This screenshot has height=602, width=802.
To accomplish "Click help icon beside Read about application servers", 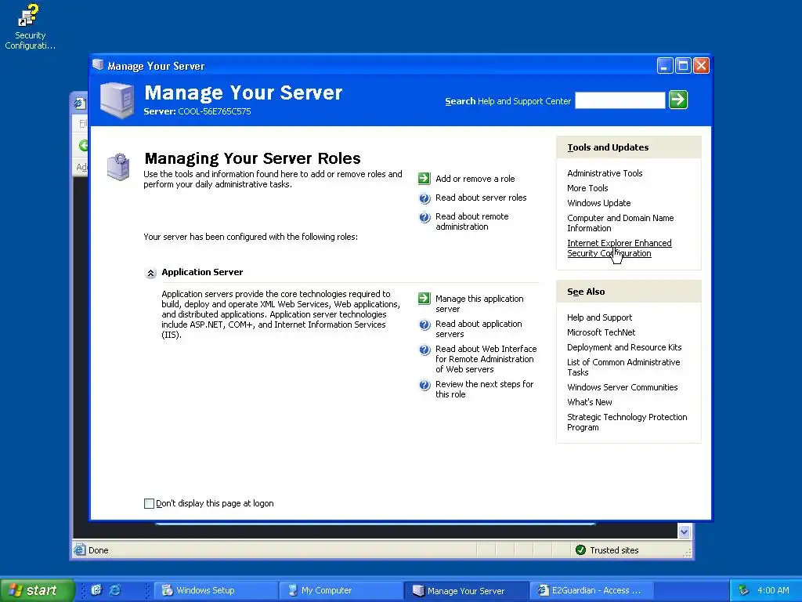I will (424, 325).
